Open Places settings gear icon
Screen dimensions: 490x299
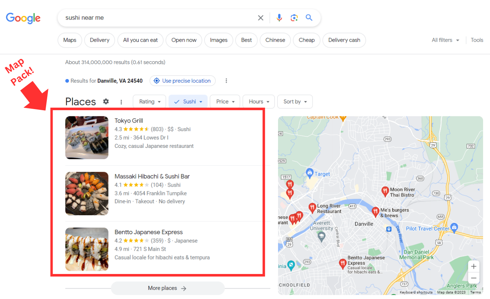point(106,101)
